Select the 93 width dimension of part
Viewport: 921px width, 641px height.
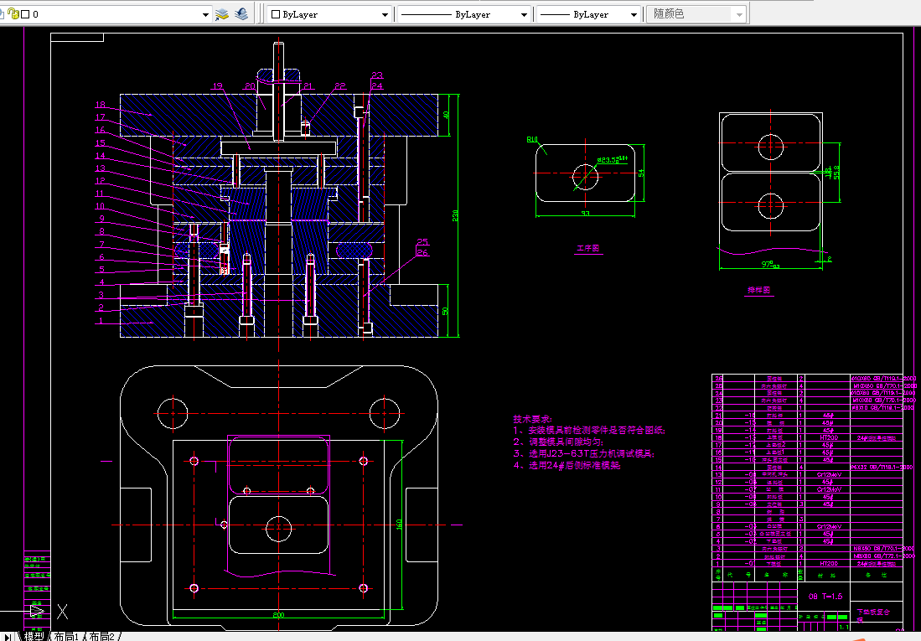(x=585, y=214)
